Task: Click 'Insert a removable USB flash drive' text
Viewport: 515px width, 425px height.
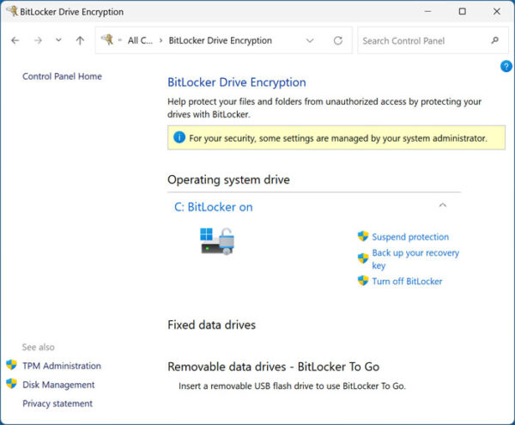Action: click(x=292, y=386)
